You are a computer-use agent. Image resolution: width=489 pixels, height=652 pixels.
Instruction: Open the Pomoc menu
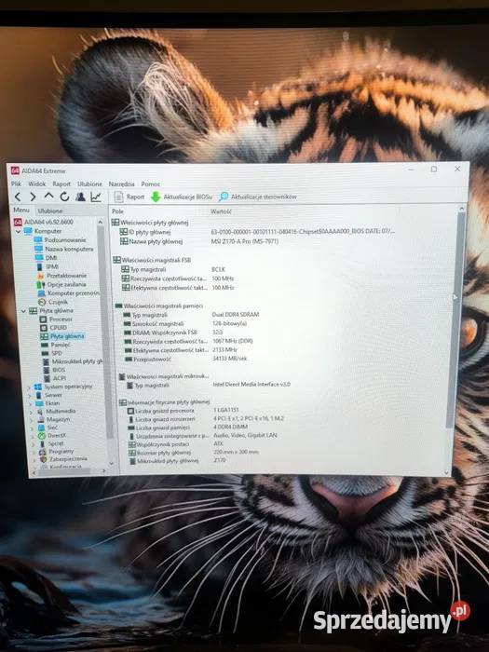tap(151, 183)
